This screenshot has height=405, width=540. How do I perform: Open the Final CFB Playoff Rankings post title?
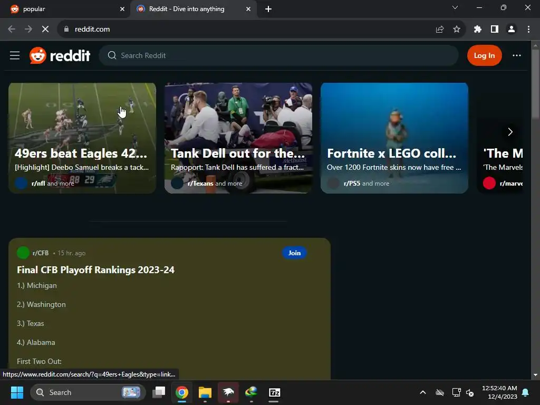pos(96,269)
